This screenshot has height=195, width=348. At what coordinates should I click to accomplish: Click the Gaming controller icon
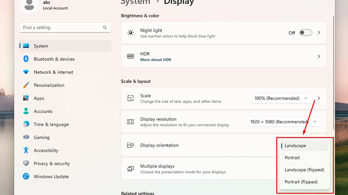pos(26,137)
